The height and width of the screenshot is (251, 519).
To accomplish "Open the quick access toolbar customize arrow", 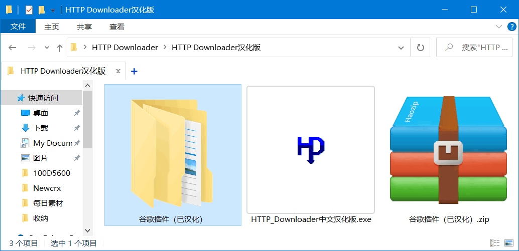I will click(53, 11).
